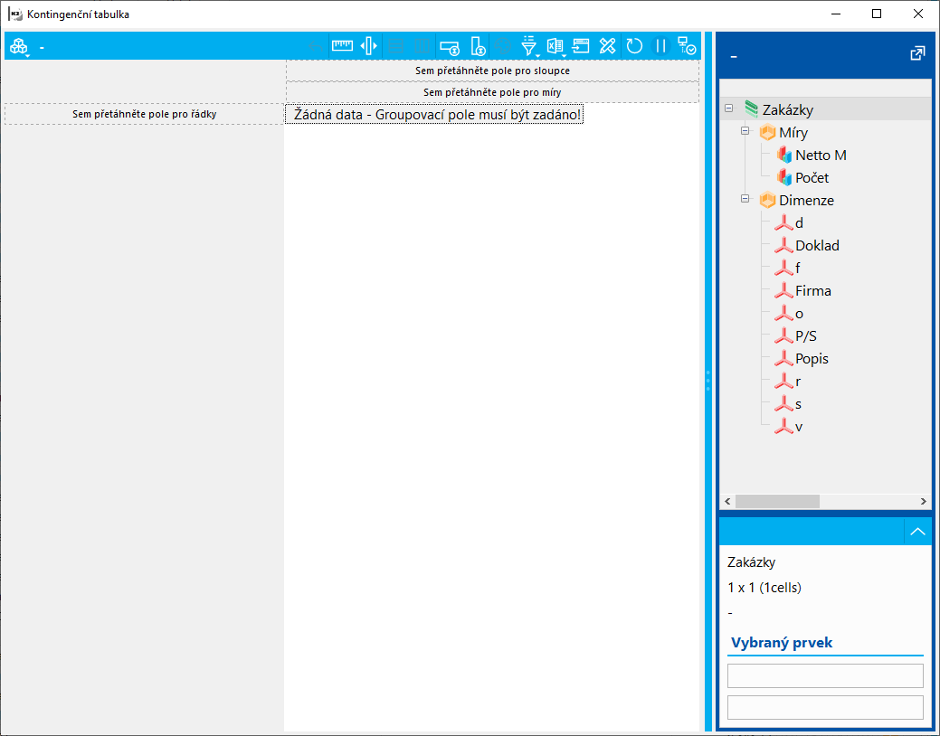940x736 pixels.
Task: Click the pencil ruler design icon
Action: point(607,46)
